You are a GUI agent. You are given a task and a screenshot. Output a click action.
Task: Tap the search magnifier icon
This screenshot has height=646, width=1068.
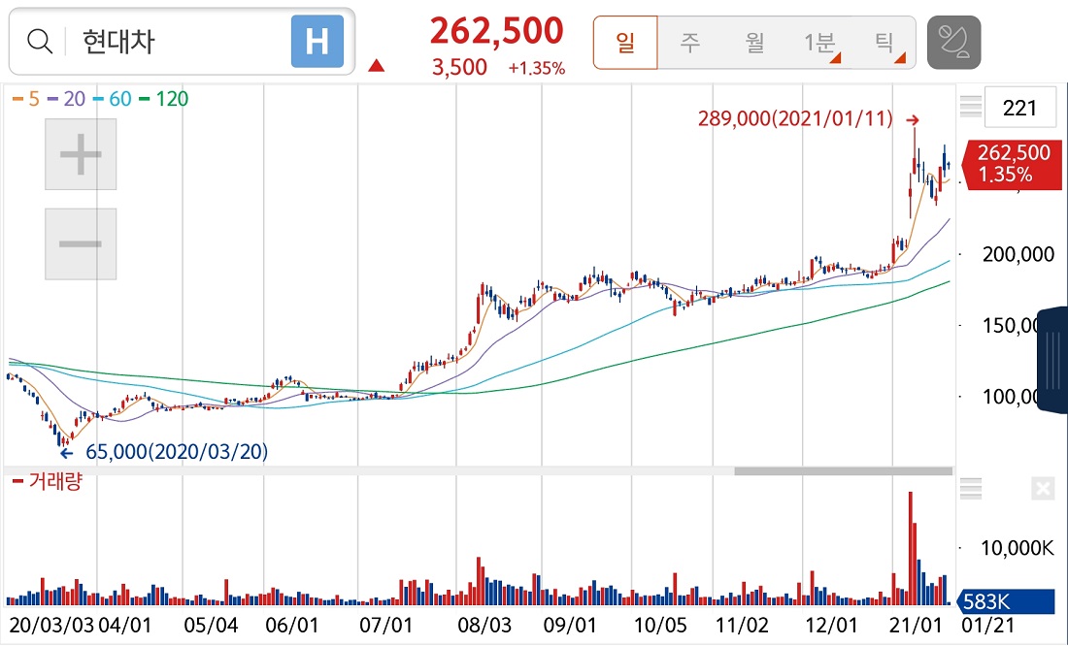40,42
